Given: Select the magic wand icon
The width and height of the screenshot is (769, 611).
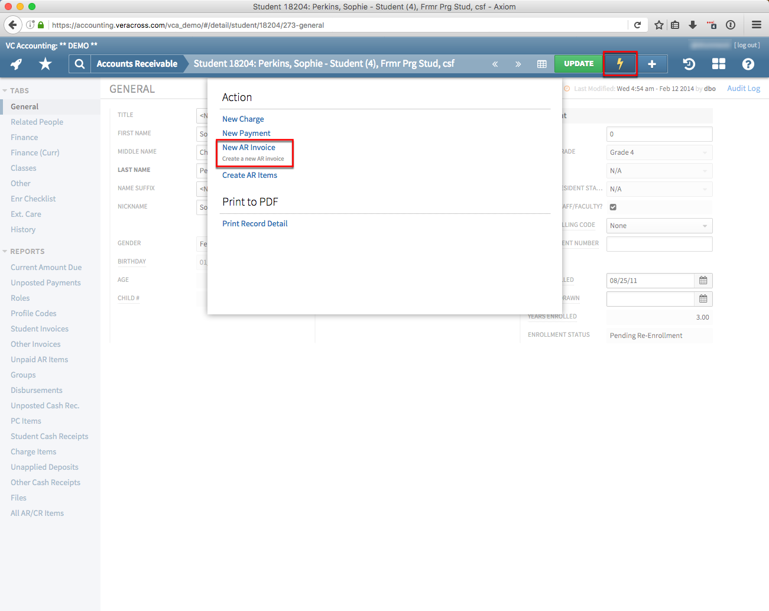Looking at the screenshot, I should click(17, 63).
